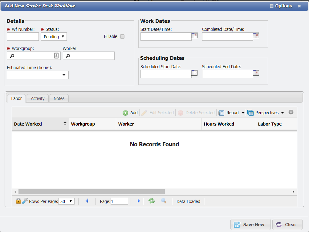Screen dimensions: 309x232
Task: Open the Options menu in the title bar
Action: tap(281, 6)
